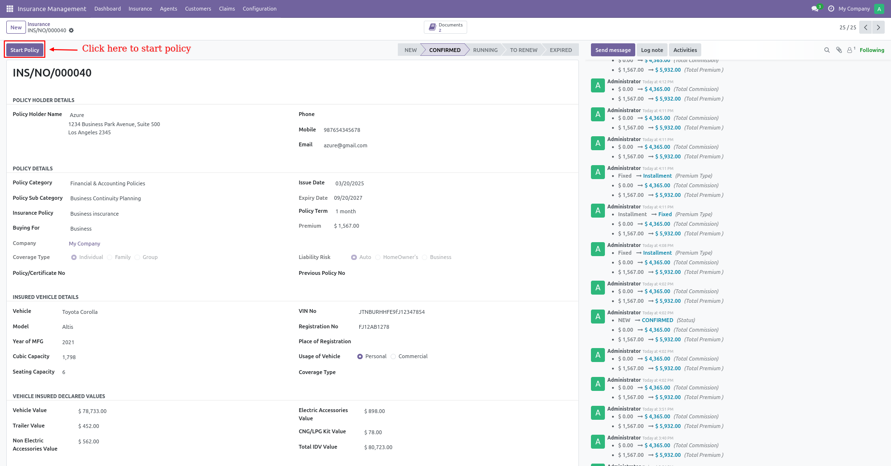This screenshot has width=891, height=466.
Task: Click Total IDV Value $ 80,723.00
Action: point(378,447)
